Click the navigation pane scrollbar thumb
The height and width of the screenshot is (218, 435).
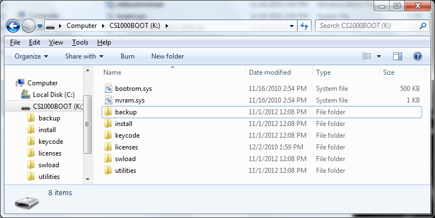tap(88, 124)
